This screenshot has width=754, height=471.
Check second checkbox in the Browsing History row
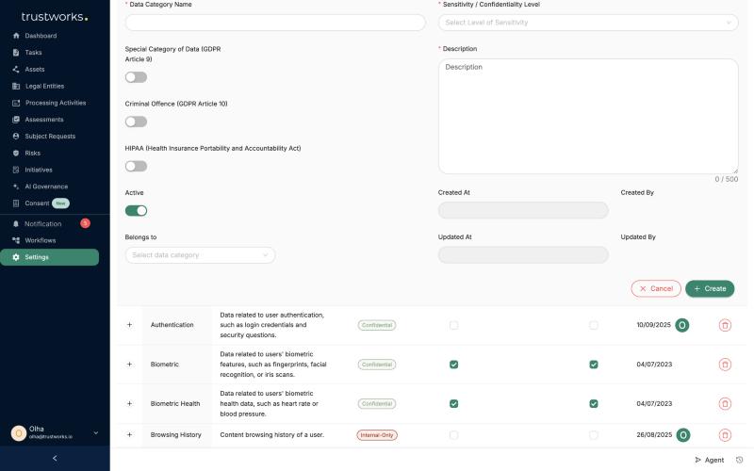(594, 435)
